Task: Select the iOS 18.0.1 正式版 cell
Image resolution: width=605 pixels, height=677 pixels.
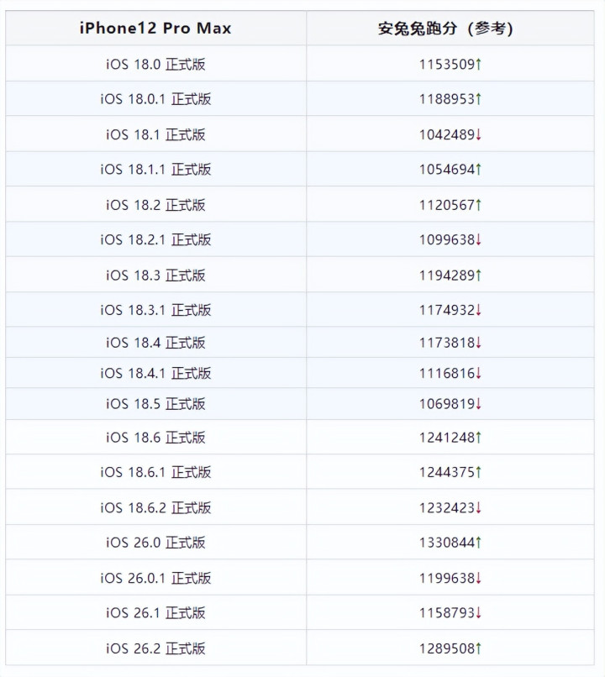Action: (x=155, y=99)
